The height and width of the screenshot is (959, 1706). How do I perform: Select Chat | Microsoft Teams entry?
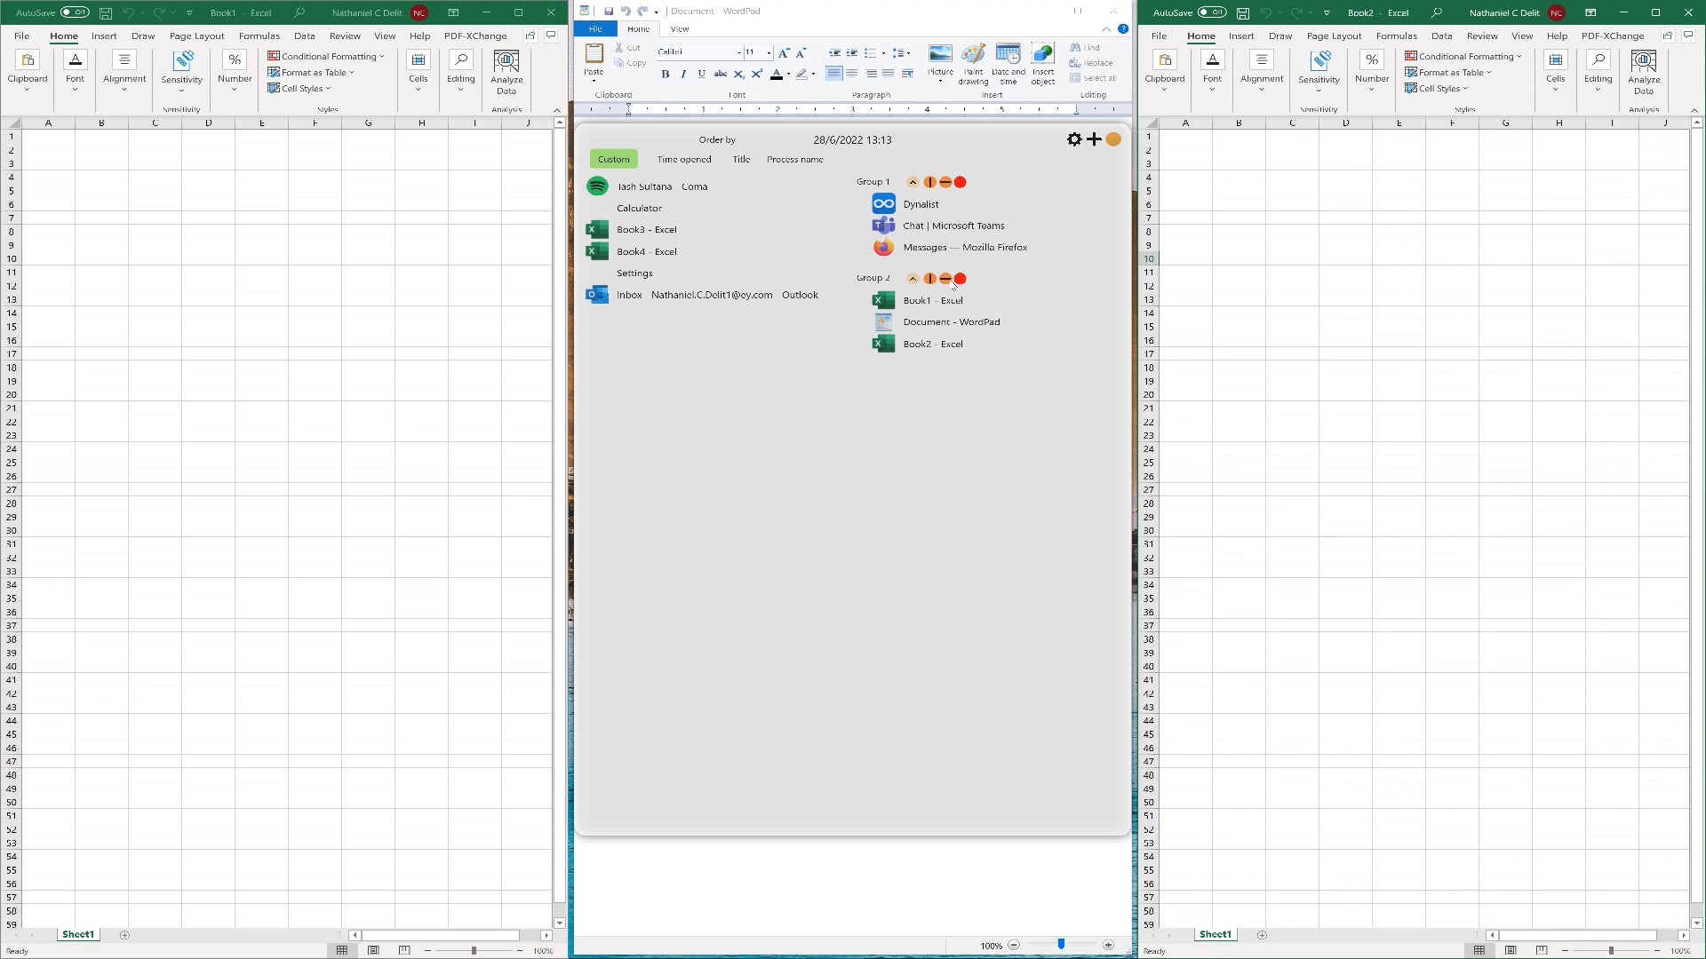click(x=938, y=226)
